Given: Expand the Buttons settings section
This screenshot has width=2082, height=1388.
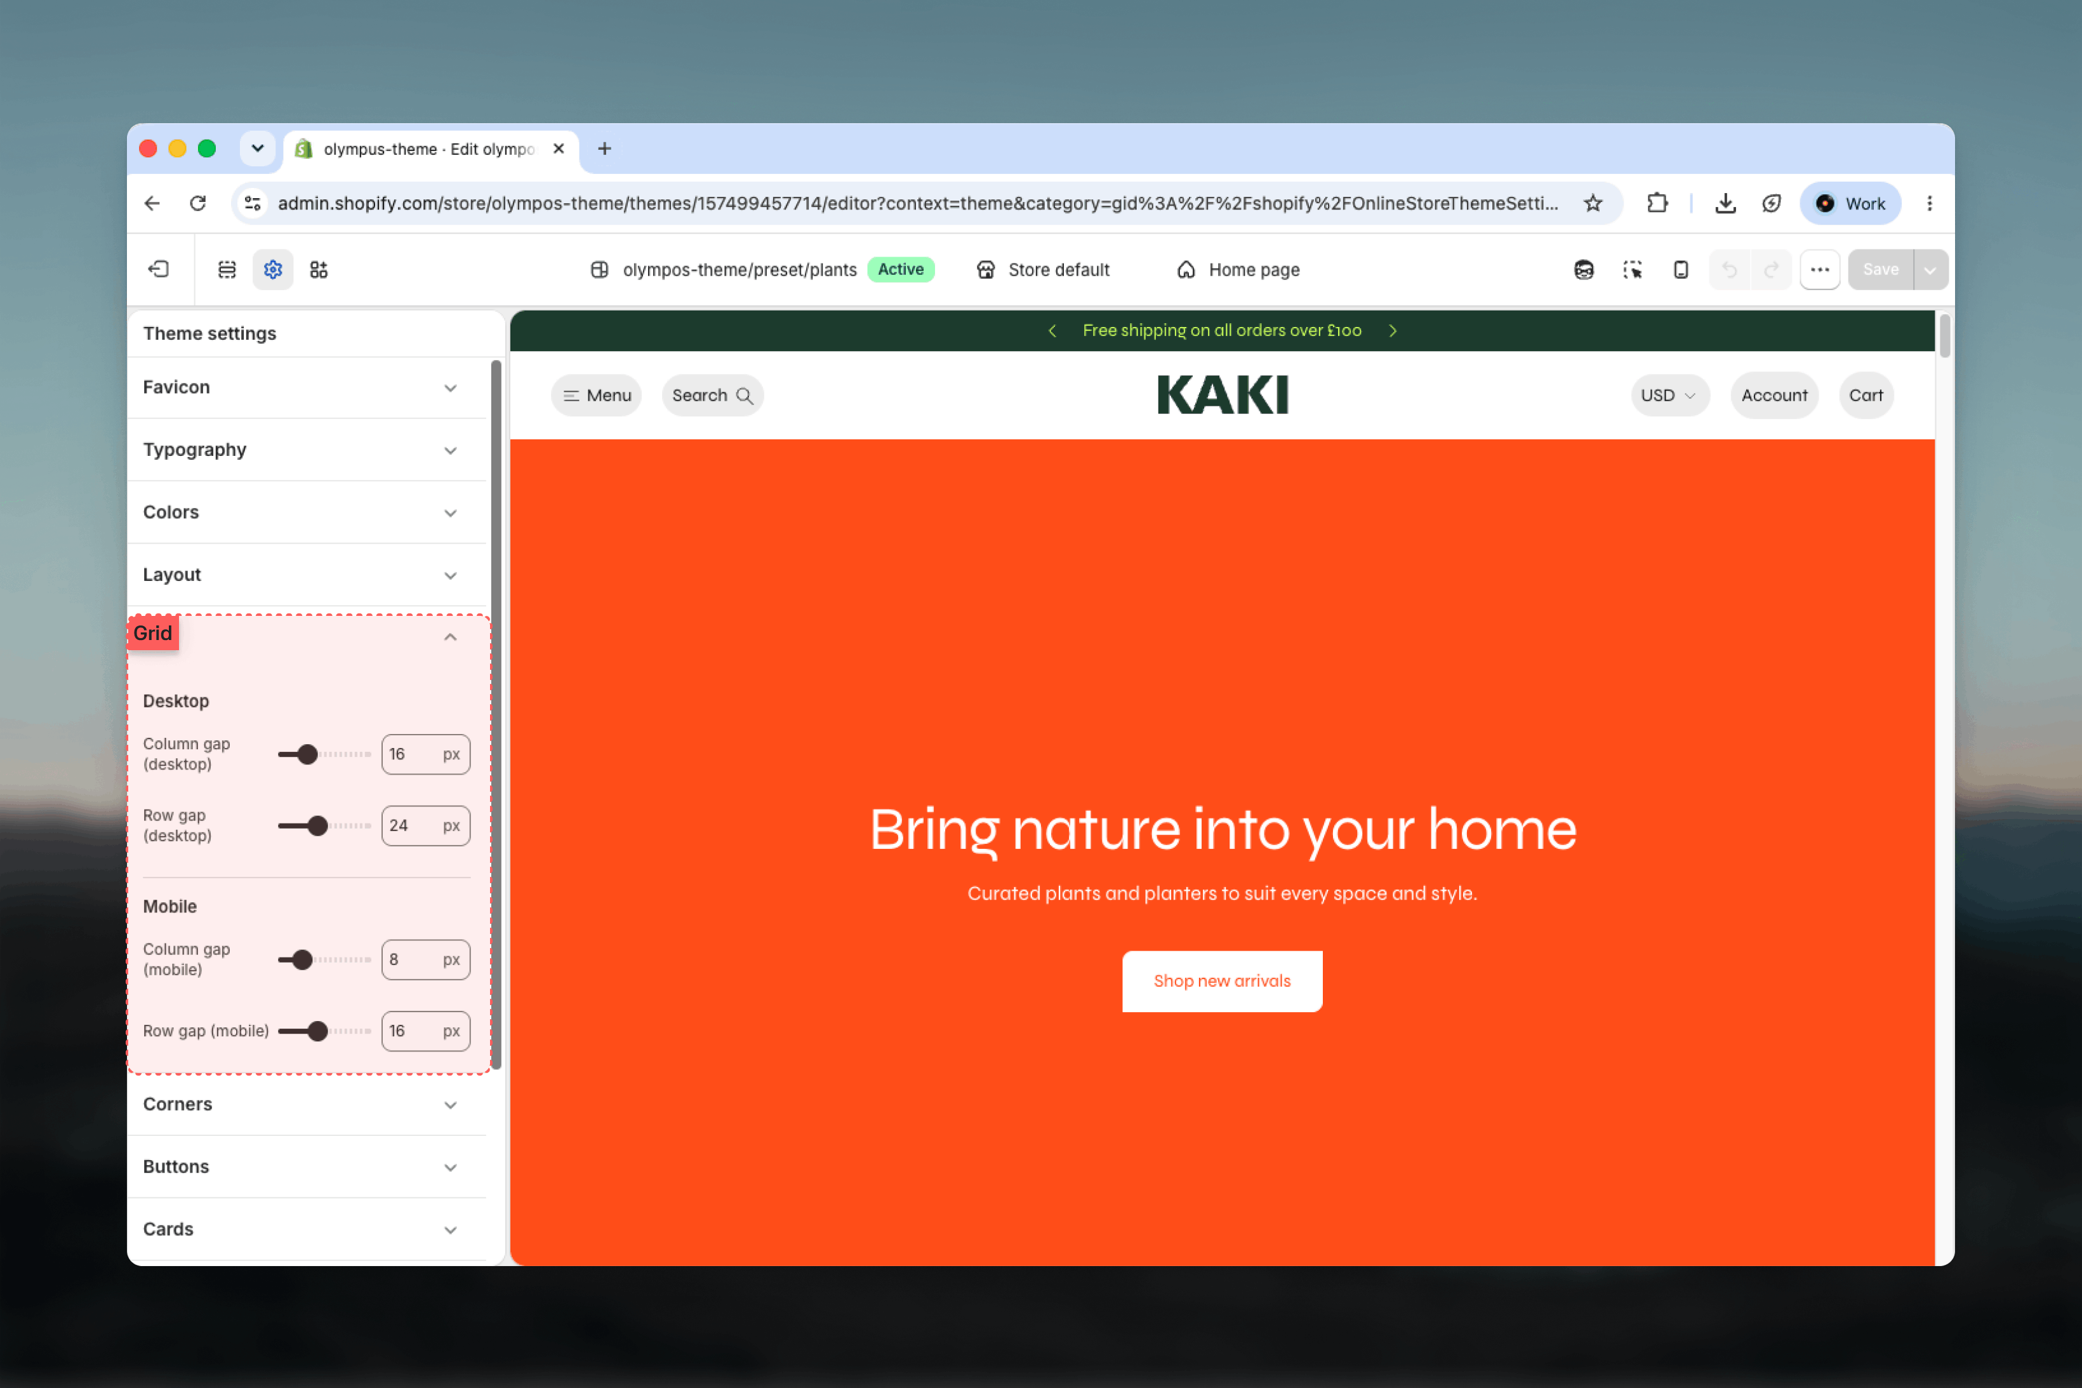Looking at the screenshot, I should tap(307, 1166).
